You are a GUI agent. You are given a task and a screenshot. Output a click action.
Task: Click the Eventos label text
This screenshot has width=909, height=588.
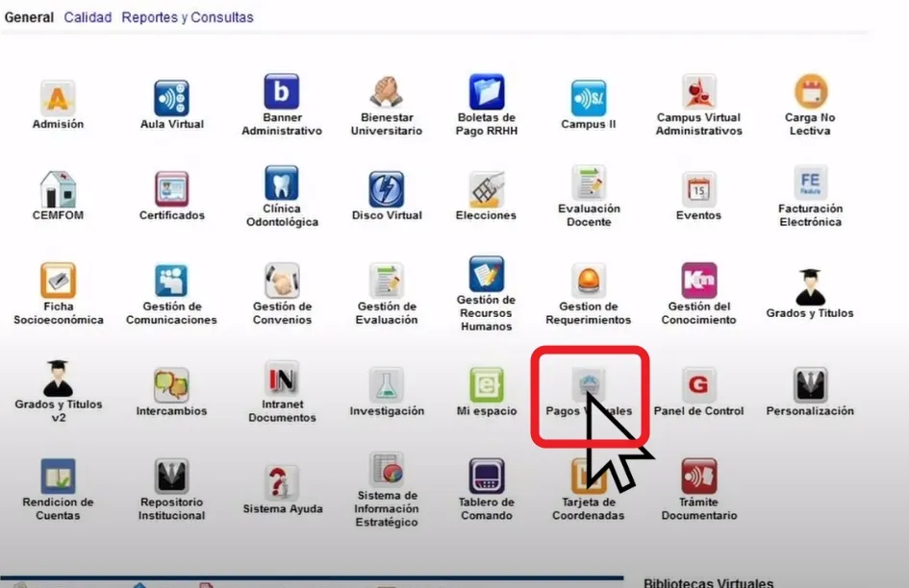coord(698,215)
